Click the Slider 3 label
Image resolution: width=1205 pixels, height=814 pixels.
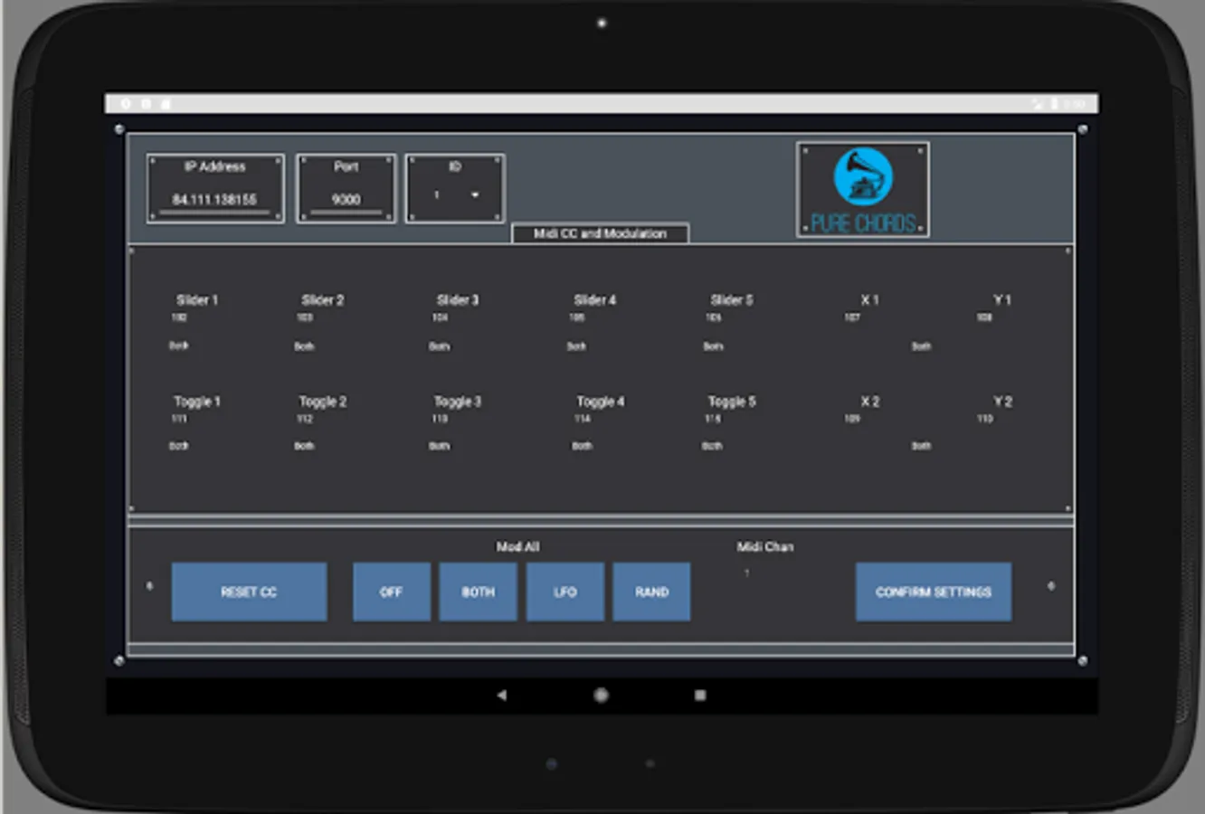458,299
